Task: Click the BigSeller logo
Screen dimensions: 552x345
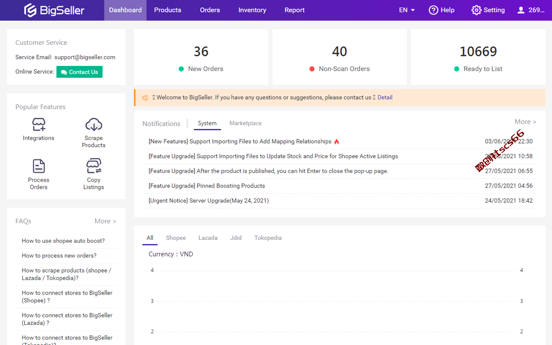Action: coord(54,10)
